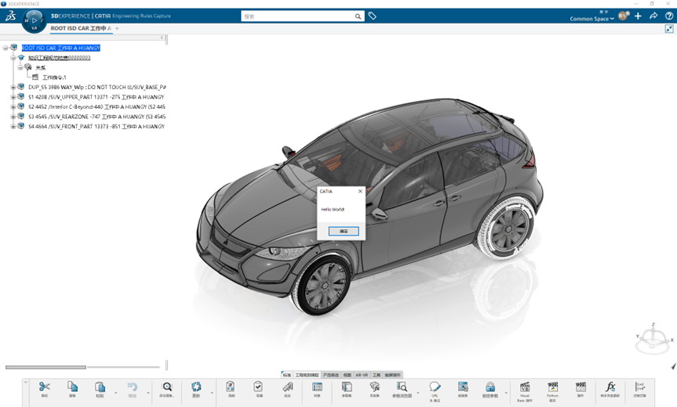Image resolution: width=677 pixels, height=407 pixels.
Task: Click the 3DS logo in top left
Action: tap(10, 16)
